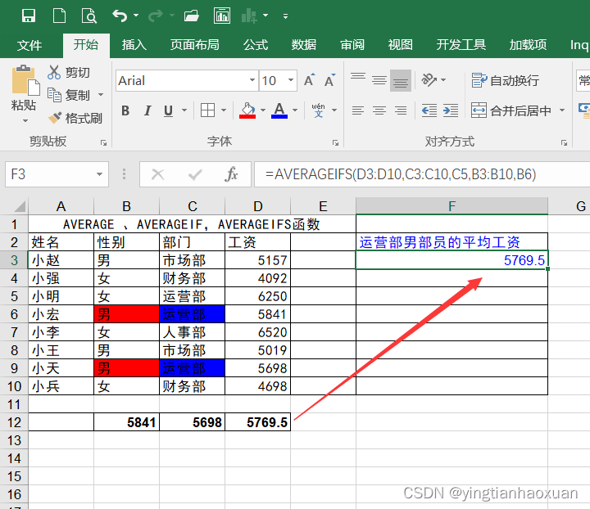Open the 对齐方式 alignment dialog launcher
Image resolution: width=590 pixels, height=509 pixels.
(564, 142)
